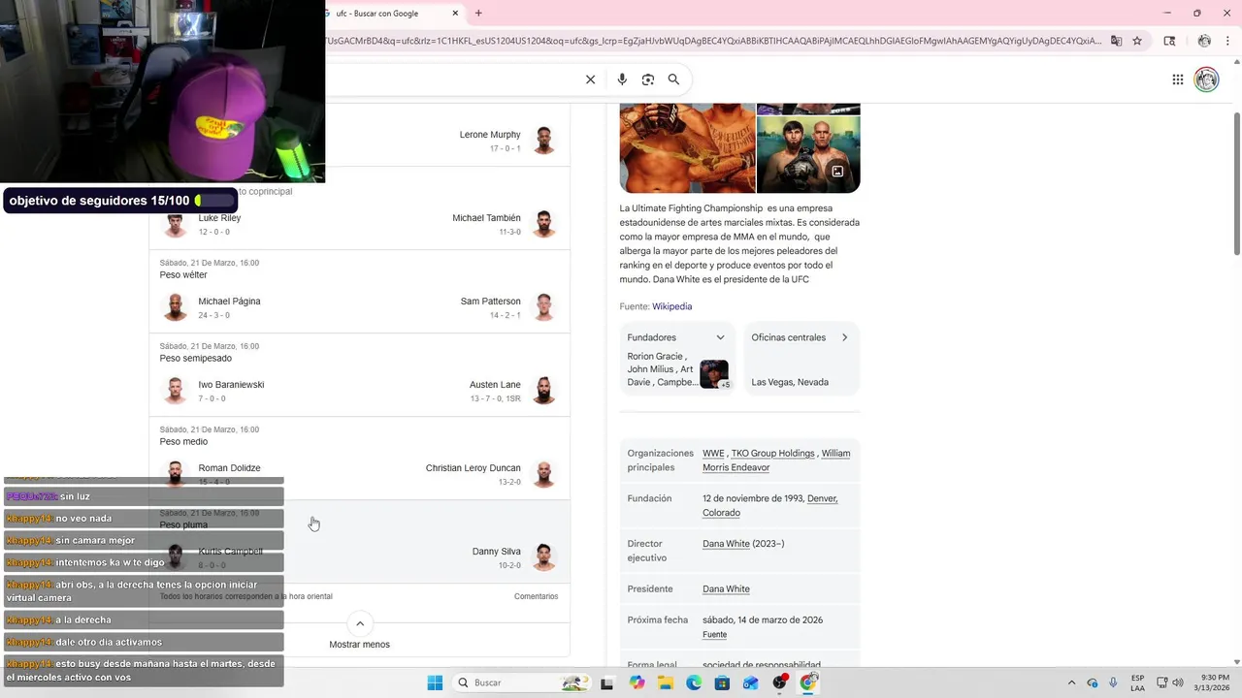Collapse fights with Mostrar menos chevron

click(359, 624)
